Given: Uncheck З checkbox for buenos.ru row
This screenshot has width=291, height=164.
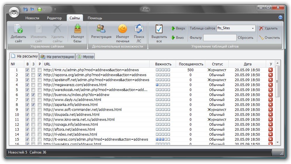Looking at the screenshot, I should (x=33, y=95).
